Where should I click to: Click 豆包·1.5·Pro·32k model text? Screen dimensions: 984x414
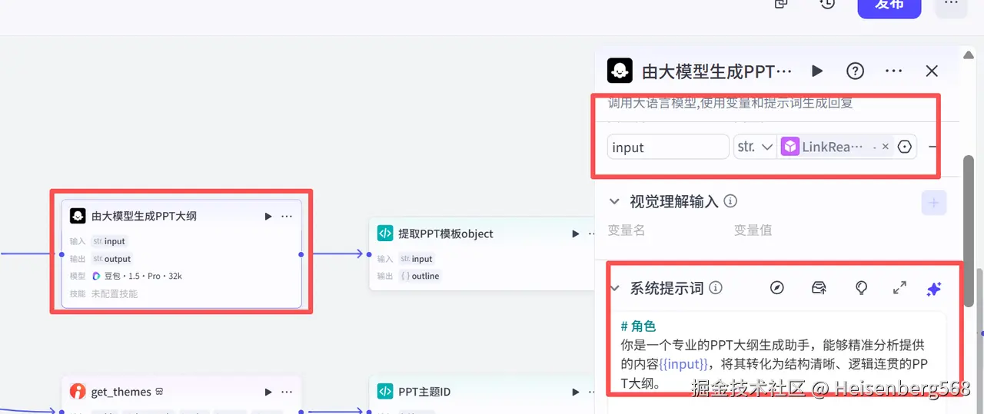(x=143, y=276)
